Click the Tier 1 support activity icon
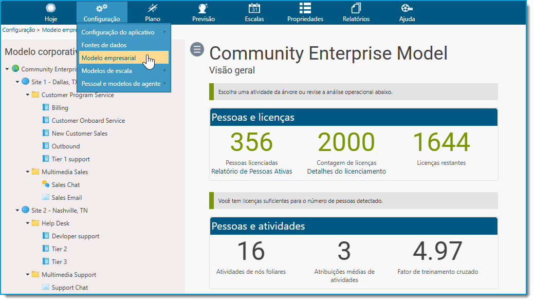The height and width of the screenshot is (302, 534). point(46,159)
